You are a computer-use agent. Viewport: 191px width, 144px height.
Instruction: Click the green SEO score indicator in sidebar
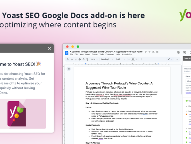click(x=186, y=101)
